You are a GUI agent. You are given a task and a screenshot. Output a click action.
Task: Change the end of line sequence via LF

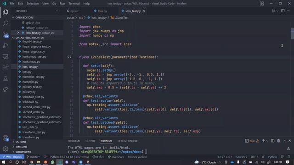click(263, 157)
